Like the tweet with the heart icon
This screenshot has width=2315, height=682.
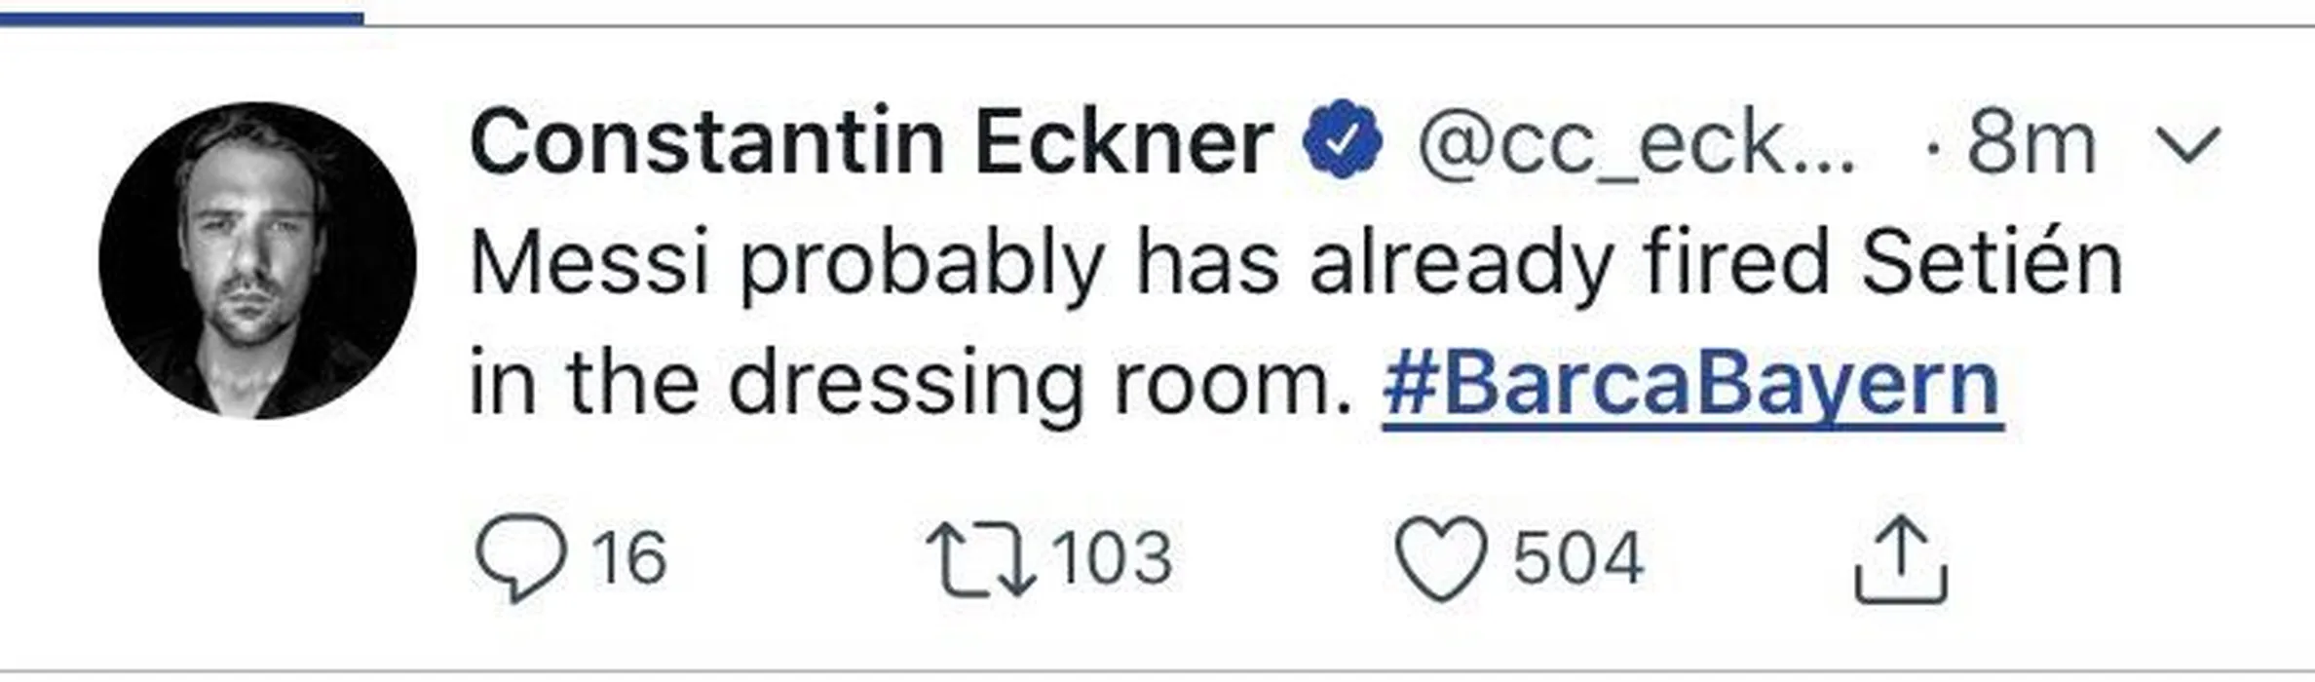tap(1441, 558)
